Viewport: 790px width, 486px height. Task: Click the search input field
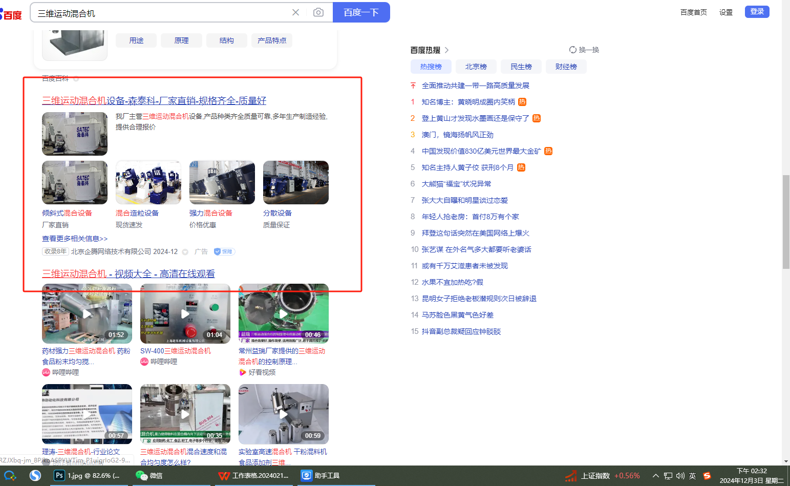click(x=161, y=12)
